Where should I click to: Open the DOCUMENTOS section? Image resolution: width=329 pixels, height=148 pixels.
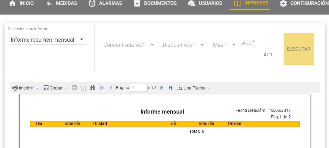click(160, 3)
